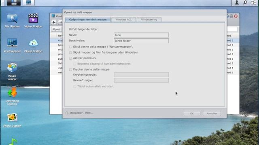Click the 'Opret ny delt mappe' title
This screenshot has width=259, height=145.
point(78,12)
